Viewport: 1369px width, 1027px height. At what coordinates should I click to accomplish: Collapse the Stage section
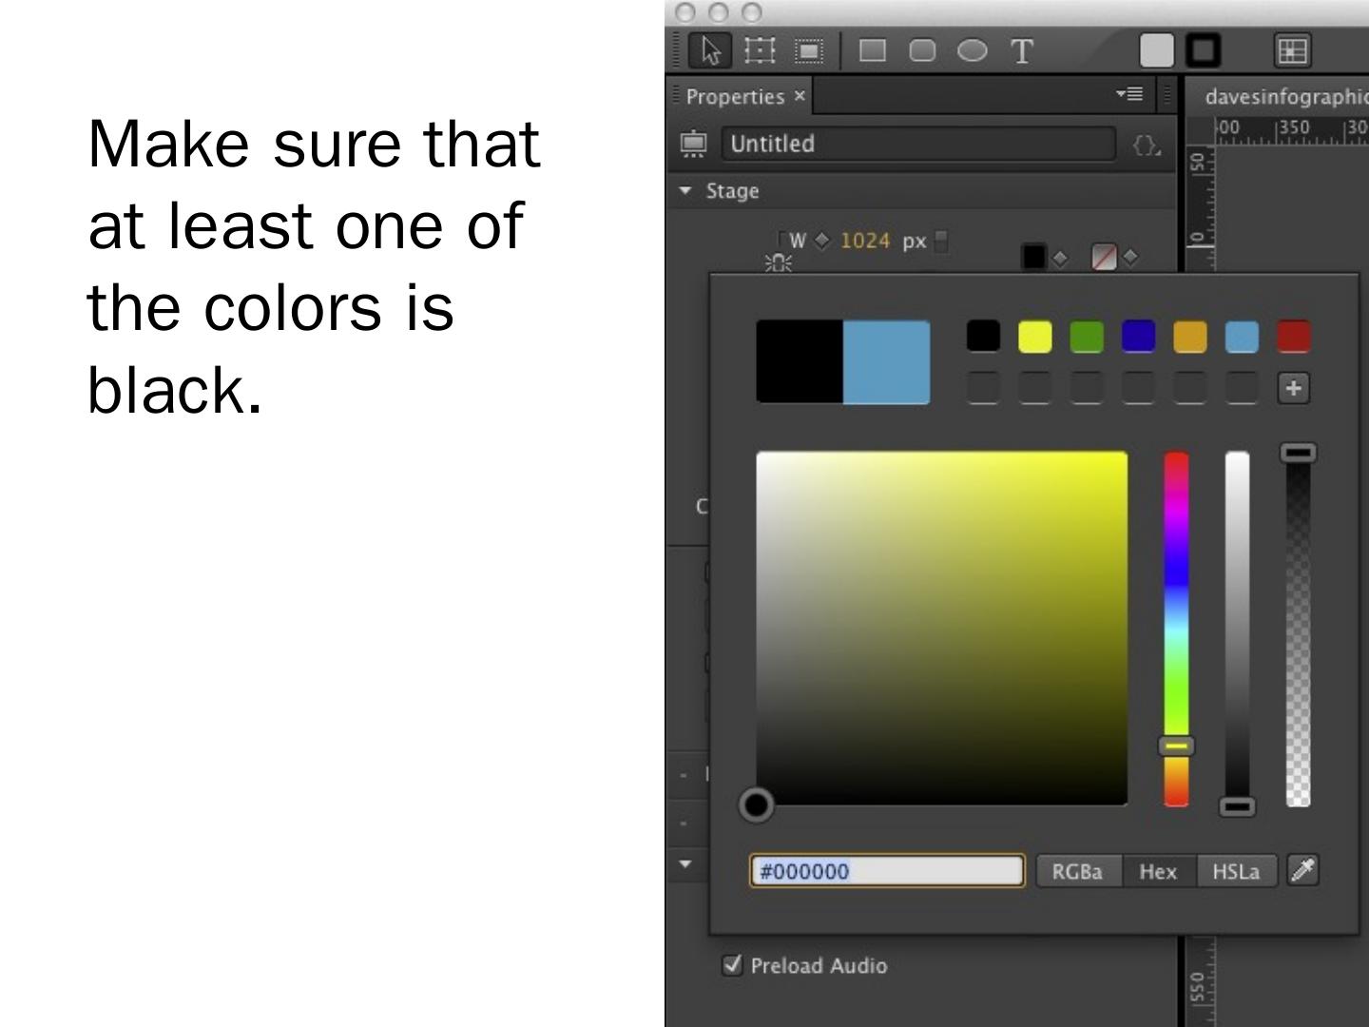685,191
